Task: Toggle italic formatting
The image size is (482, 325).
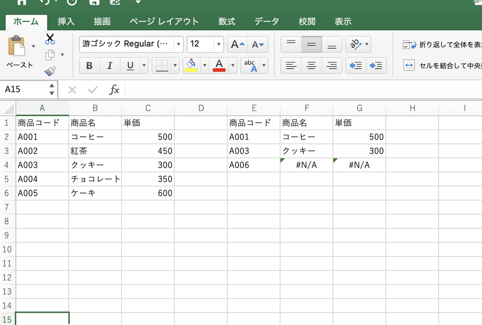Action: [109, 65]
